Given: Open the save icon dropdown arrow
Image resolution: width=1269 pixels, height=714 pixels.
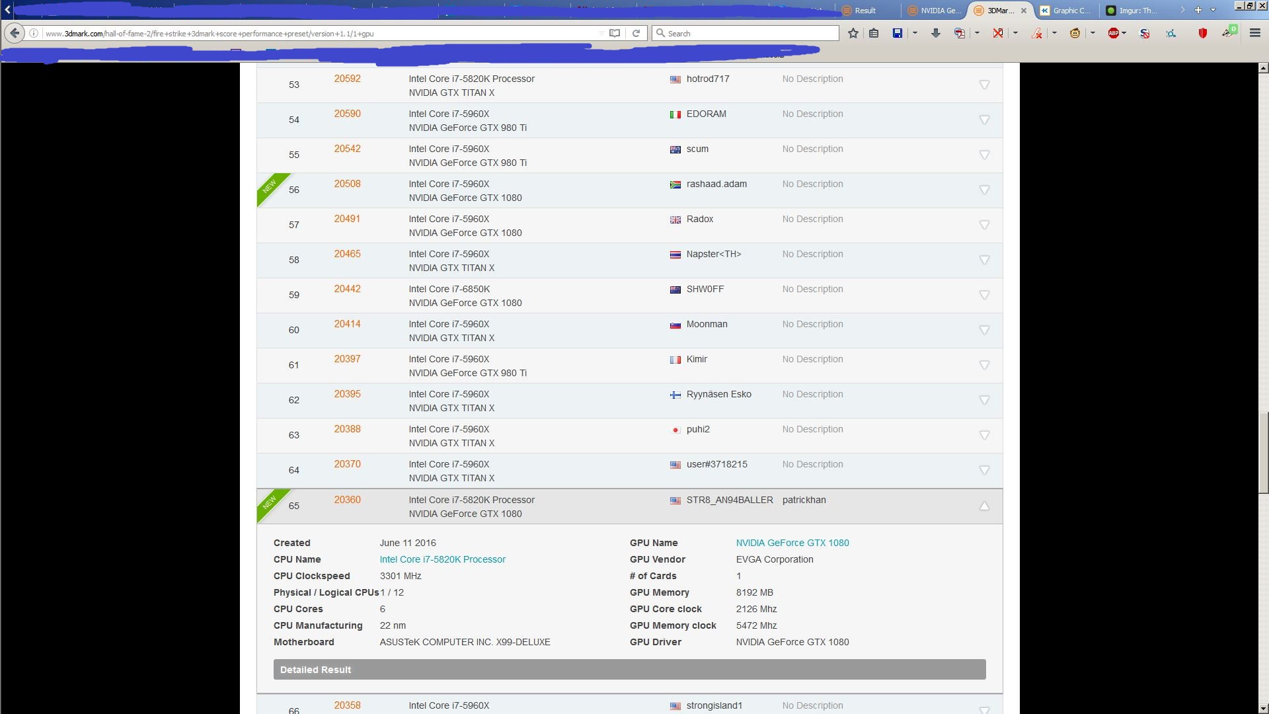Looking at the screenshot, I should click(915, 33).
